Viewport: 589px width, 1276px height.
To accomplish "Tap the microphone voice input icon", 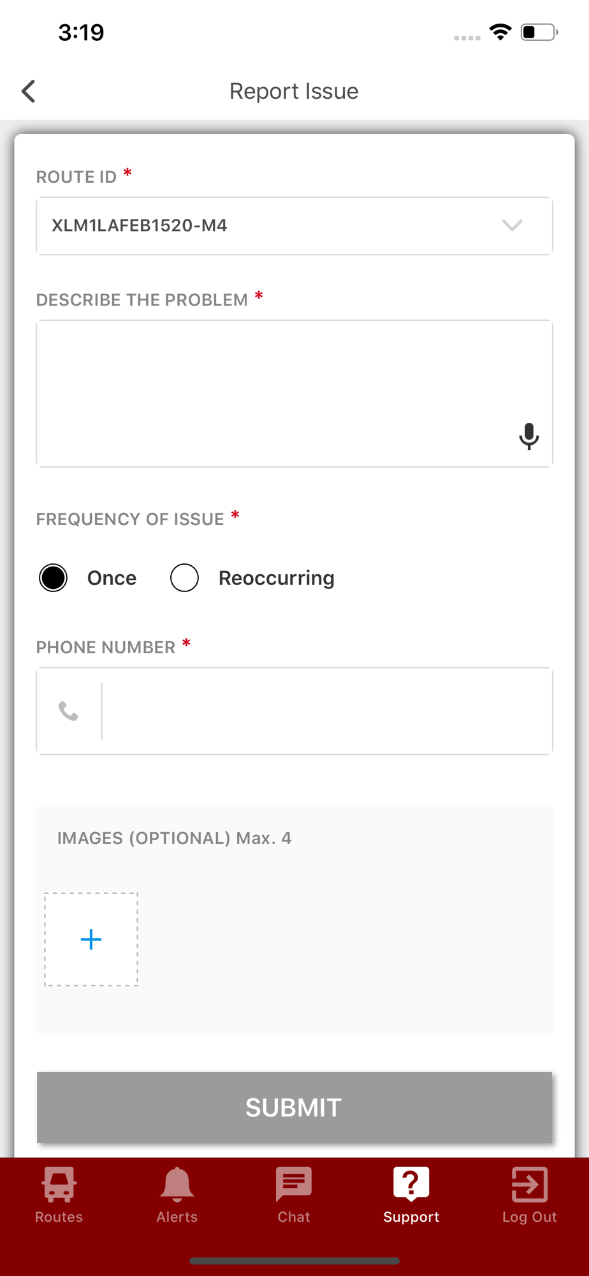I will 528,436.
